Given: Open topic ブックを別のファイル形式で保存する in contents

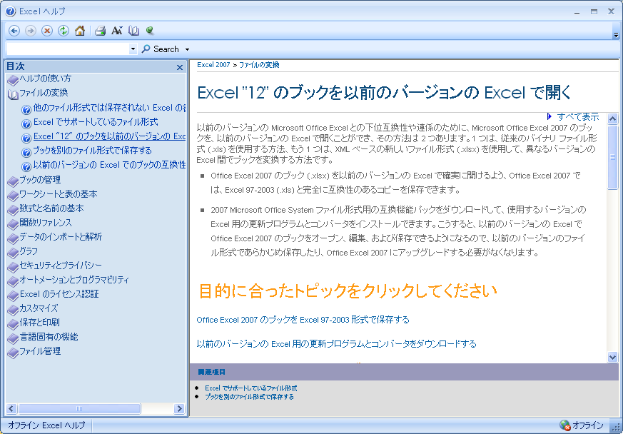Looking at the screenshot, I should click(x=93, y=151).
